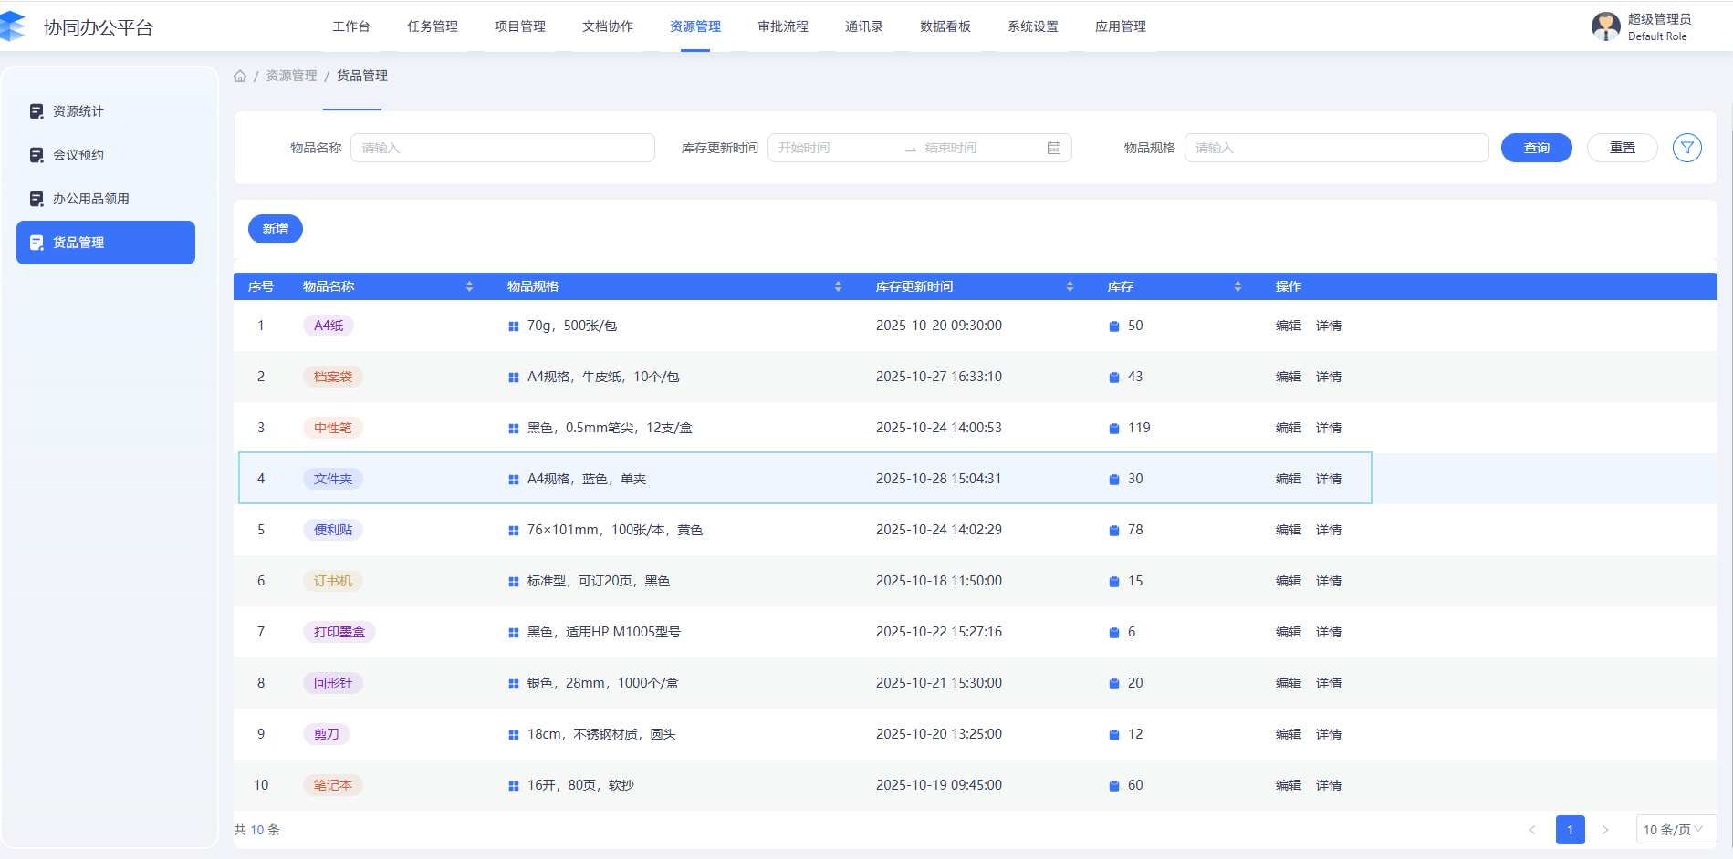Click the calendar icon in date range
This screenshot has width=1733, height=859.
coord(1054,148)
